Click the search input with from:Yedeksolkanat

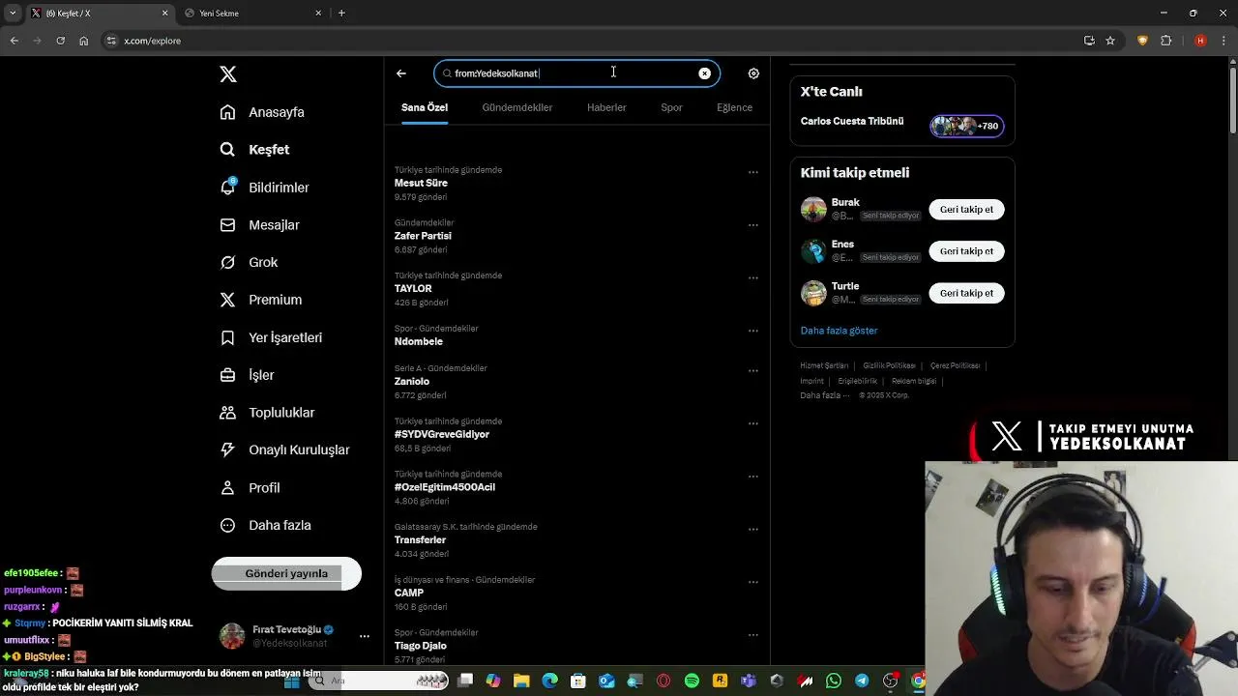[x=576, y=73]
